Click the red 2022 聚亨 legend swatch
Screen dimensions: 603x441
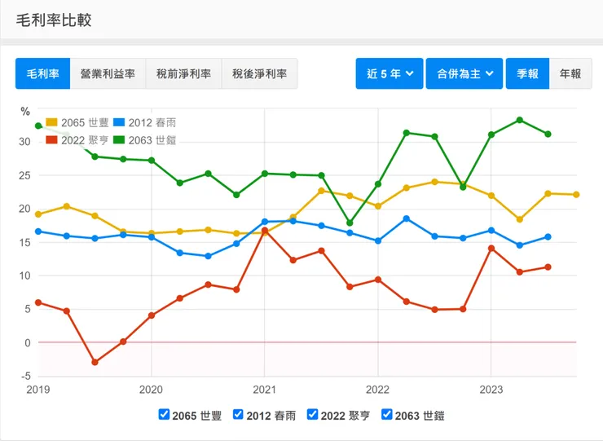point(52,139)
